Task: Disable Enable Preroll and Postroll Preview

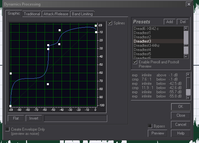Action: coord(135,62)
